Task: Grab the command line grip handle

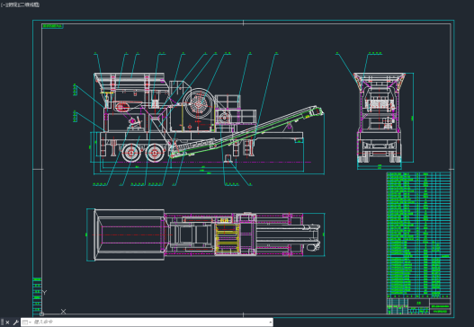Action: tap(2, 323)
